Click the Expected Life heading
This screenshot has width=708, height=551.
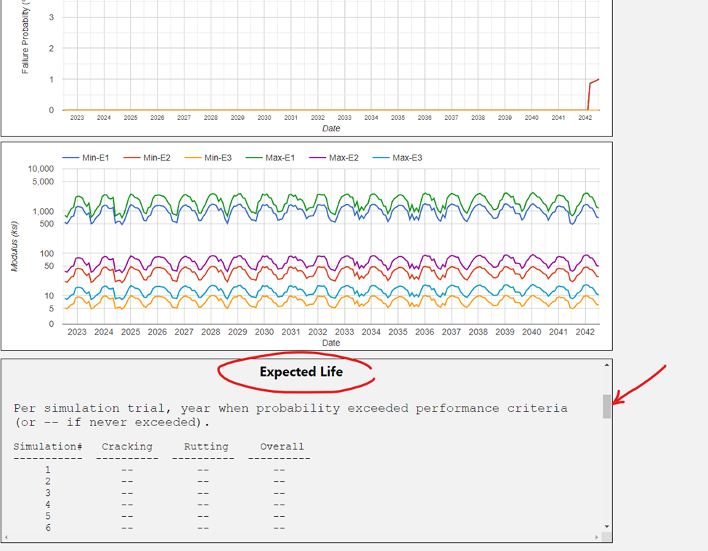[301, 372]
